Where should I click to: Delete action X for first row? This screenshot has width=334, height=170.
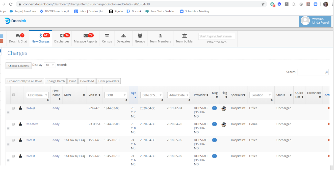(x=328, y=108)
